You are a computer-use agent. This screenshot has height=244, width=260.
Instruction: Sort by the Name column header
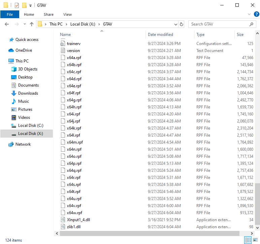coord(65,34)
